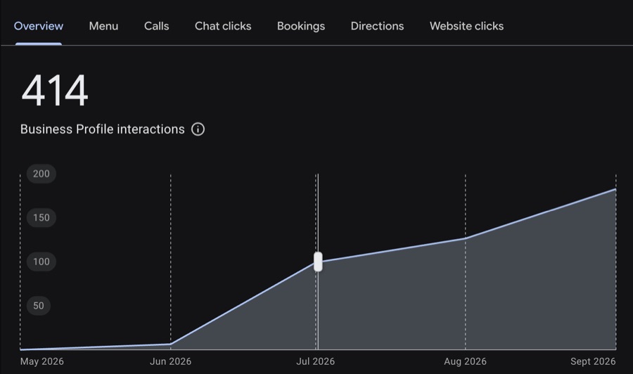This screenshot has width=633, height=374.
Task: Switch to the Calls tab
Action: 157,26
